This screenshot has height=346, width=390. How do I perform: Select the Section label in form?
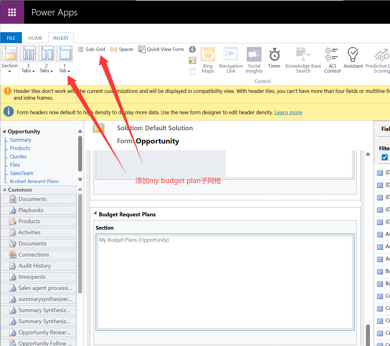105,228
